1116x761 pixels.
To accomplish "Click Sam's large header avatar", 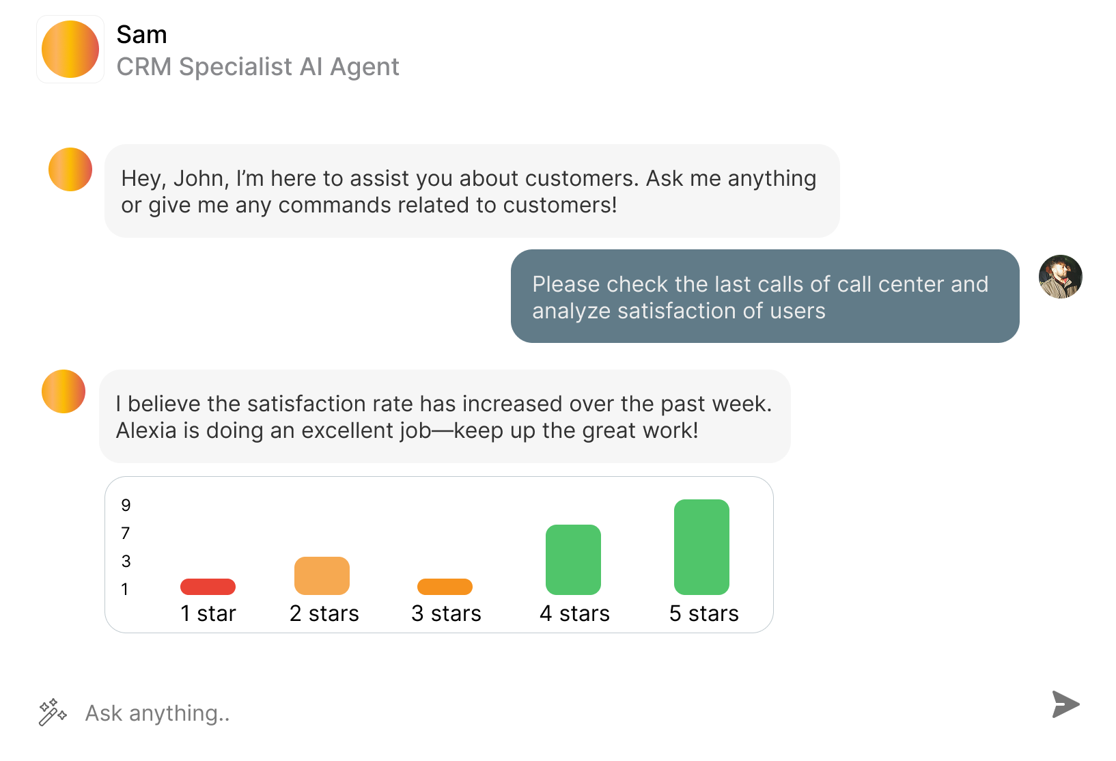I will point(70,49).
